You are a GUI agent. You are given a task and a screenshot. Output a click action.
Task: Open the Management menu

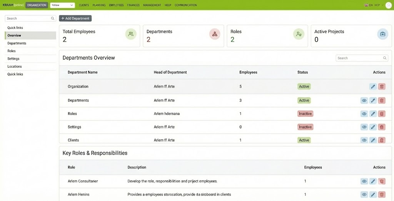pyautogui.click(x=152, y=5)
